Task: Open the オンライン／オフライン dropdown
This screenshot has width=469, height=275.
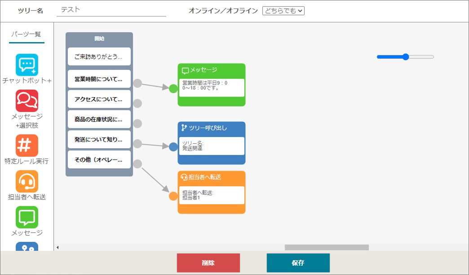Action: [283, 11]
